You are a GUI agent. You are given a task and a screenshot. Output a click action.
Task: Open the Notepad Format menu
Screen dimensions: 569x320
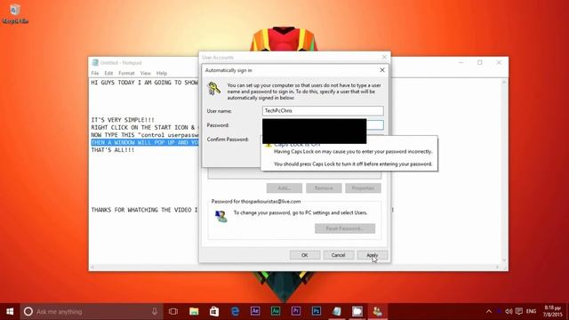126,73
